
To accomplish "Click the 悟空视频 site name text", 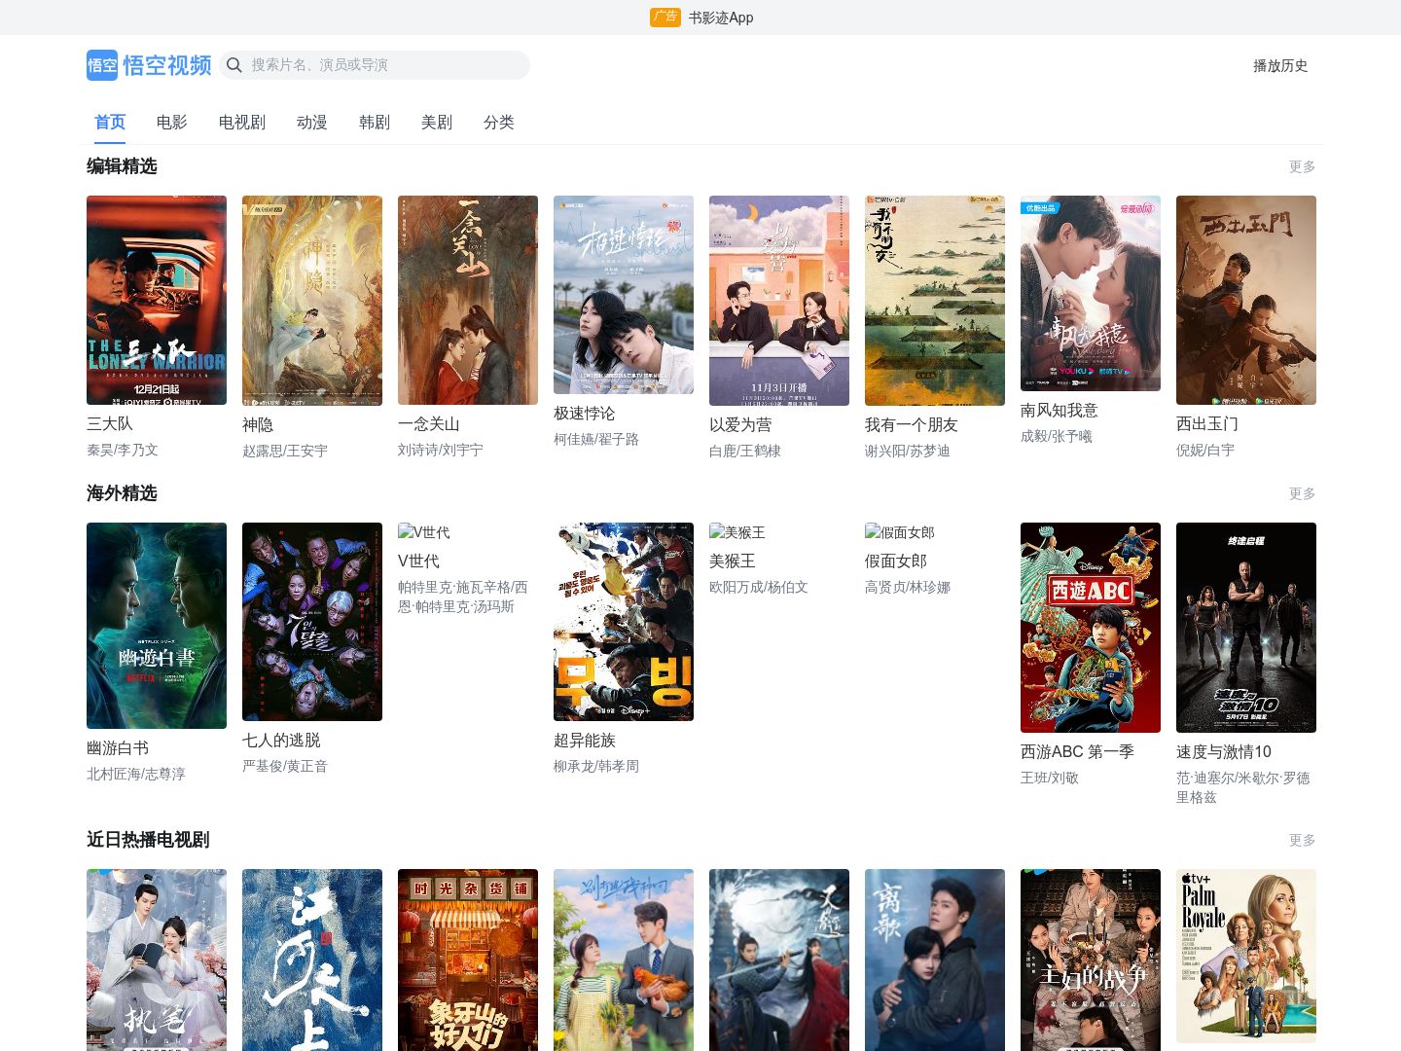I will tap(167, 65).
